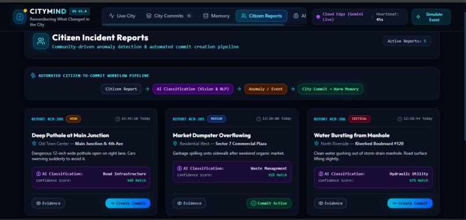Click the REPORT #CR-206 label
This screenshot has height=220, width=466.
[330, 119]
